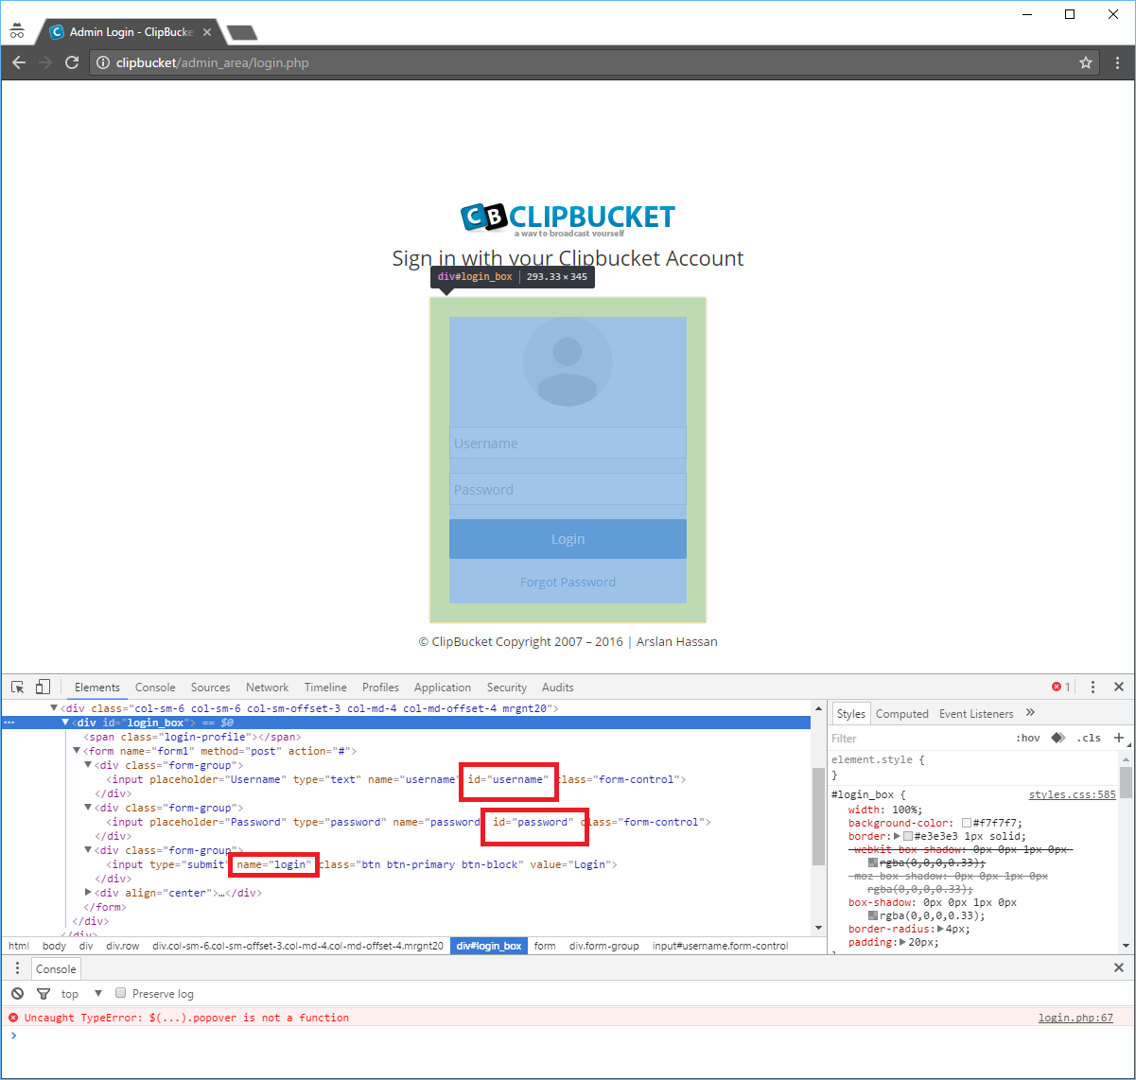Open the Sources tab
1136x1080 pixels.
[x=210, y=688]
